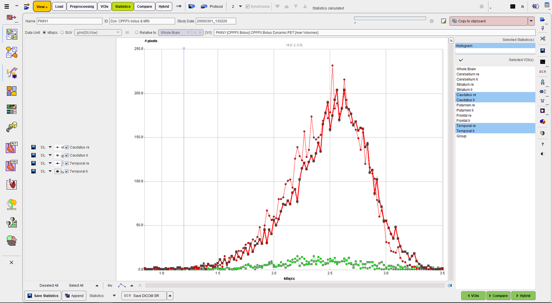Uncheck the Temporal re curve checkbox
The width and height of the screenshot is (552, 303).
pyautogui.click(x=67, y=163)
